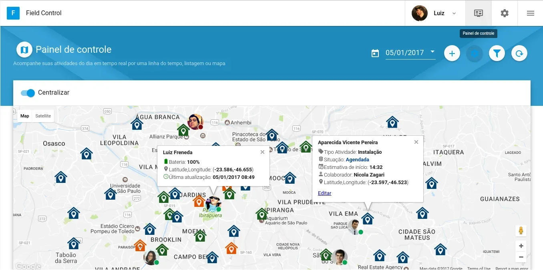Close the Luiz Freneda info popup
543x270 pixels.
262,152
